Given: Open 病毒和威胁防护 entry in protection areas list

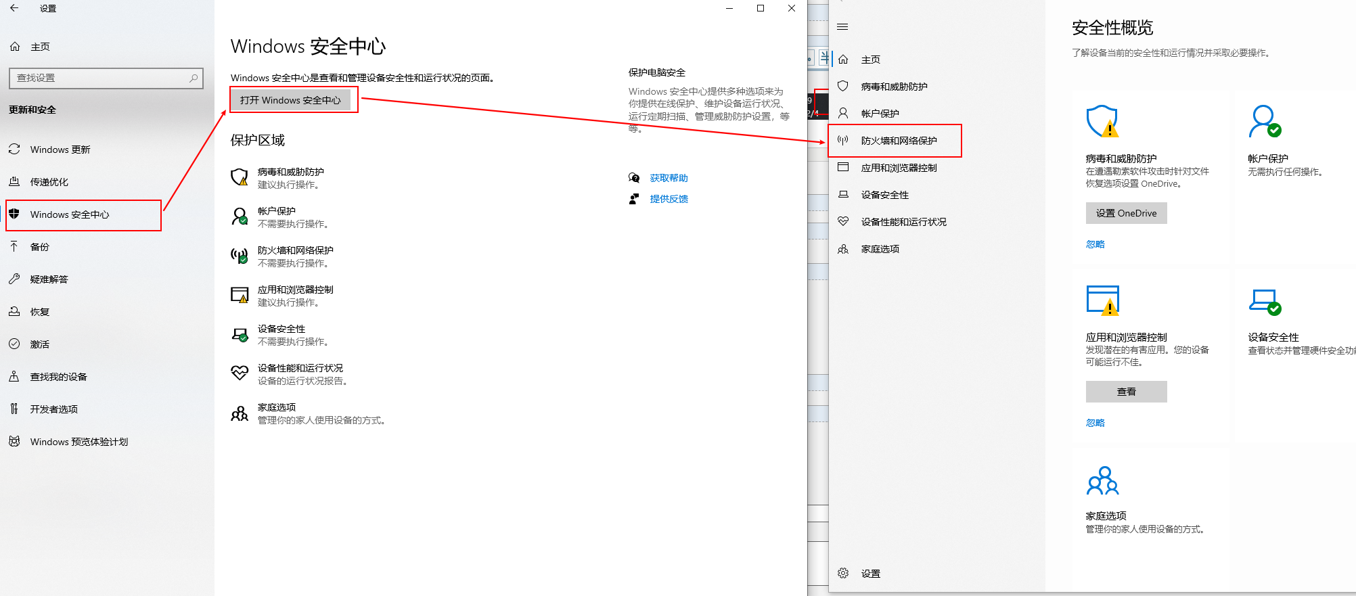Looking at the screenshot, I should point(291,178).
